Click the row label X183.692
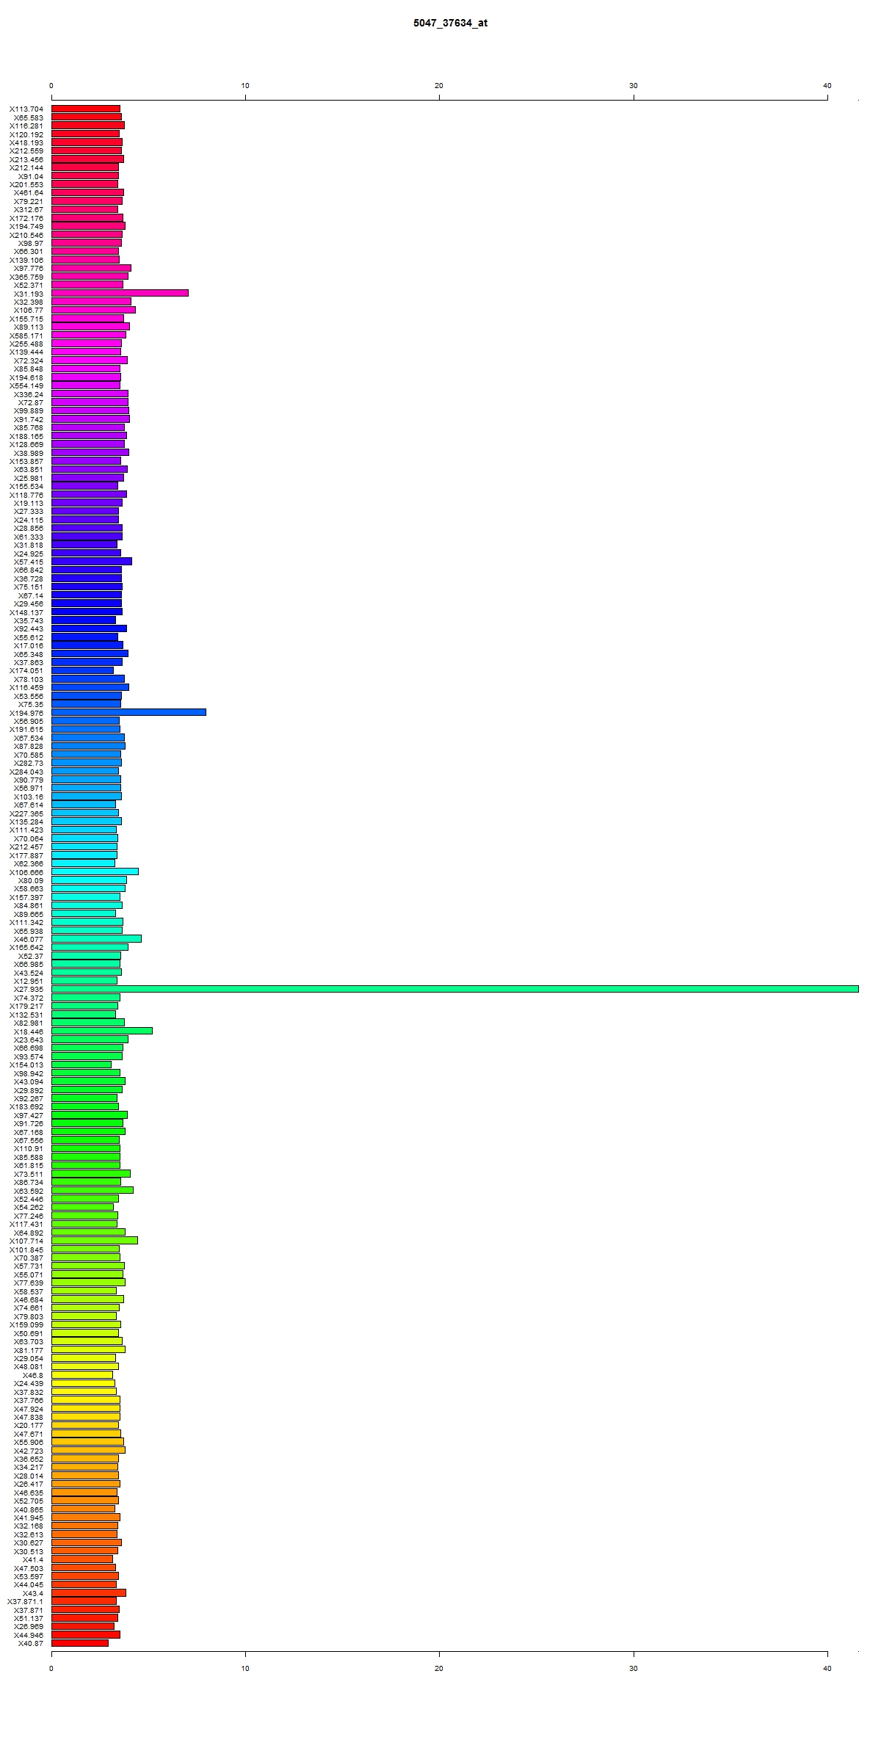881x1762 pixels. (26, 1107)
